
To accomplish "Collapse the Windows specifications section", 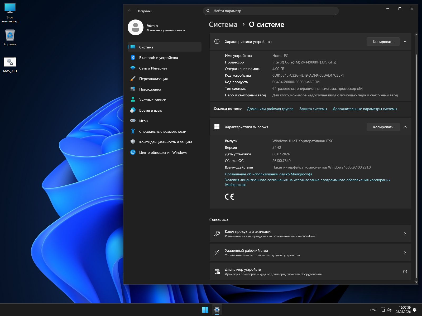I will pos(405,127).
